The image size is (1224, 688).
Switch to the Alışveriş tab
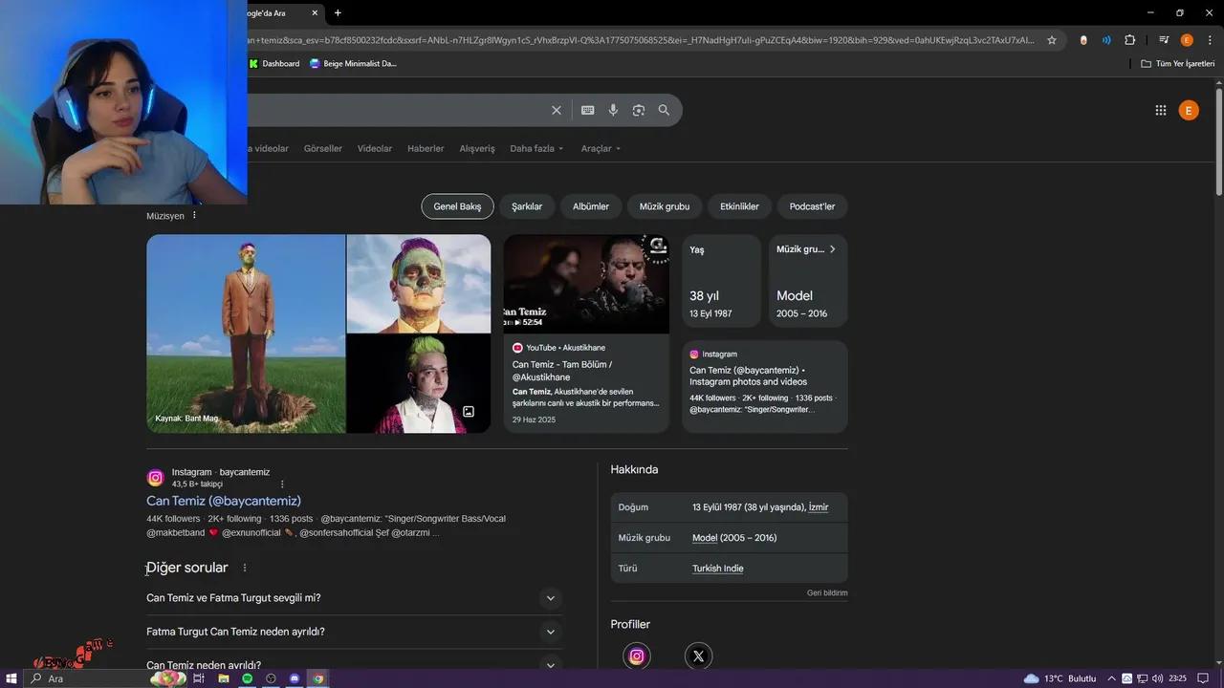tap(477, 148)
